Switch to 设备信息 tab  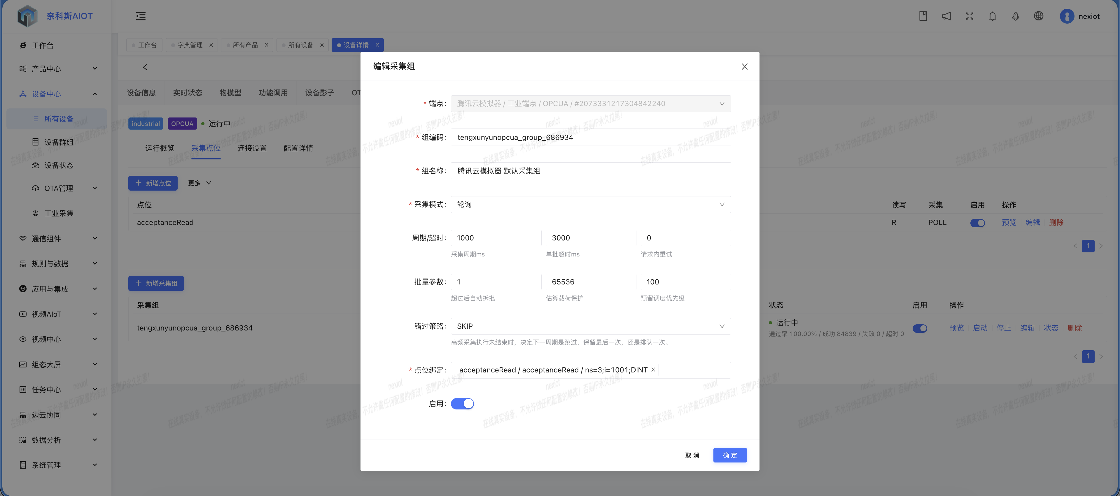pos(141,93)
